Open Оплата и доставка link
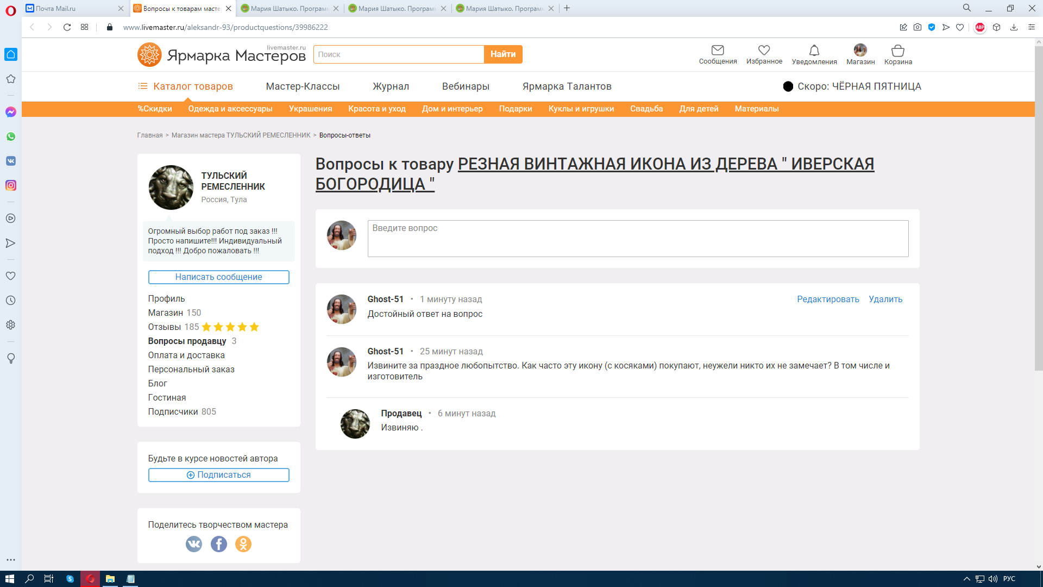The image size is (1043, 587). (186, 355)
